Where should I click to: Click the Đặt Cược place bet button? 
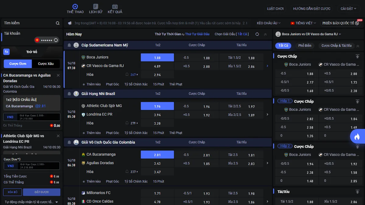pyautogui.click(x=42, y=192)
